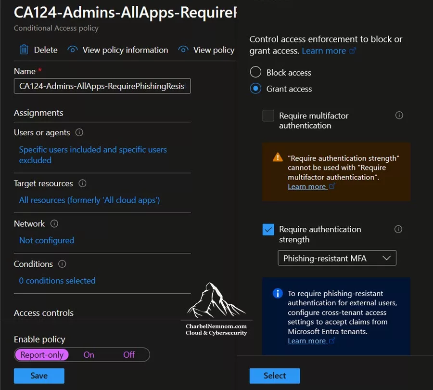Open info icon next to Target resources
433x390 pixels.
[x=82, y=183]
